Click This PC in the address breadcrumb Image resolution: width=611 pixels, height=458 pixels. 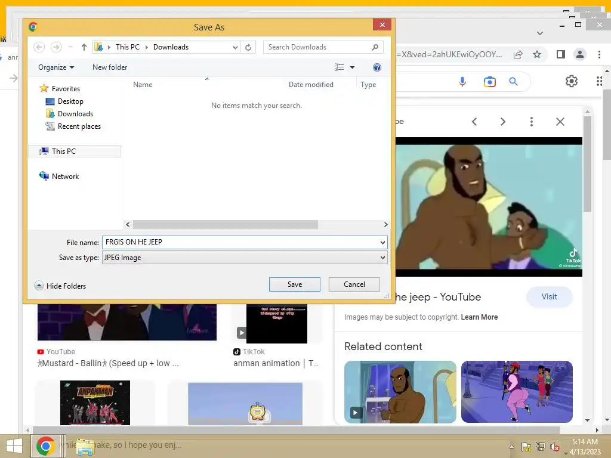(x=128, y=47)
